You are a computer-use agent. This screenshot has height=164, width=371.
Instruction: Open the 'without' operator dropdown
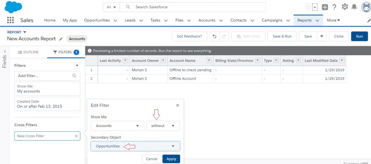(x=163, y=126)
